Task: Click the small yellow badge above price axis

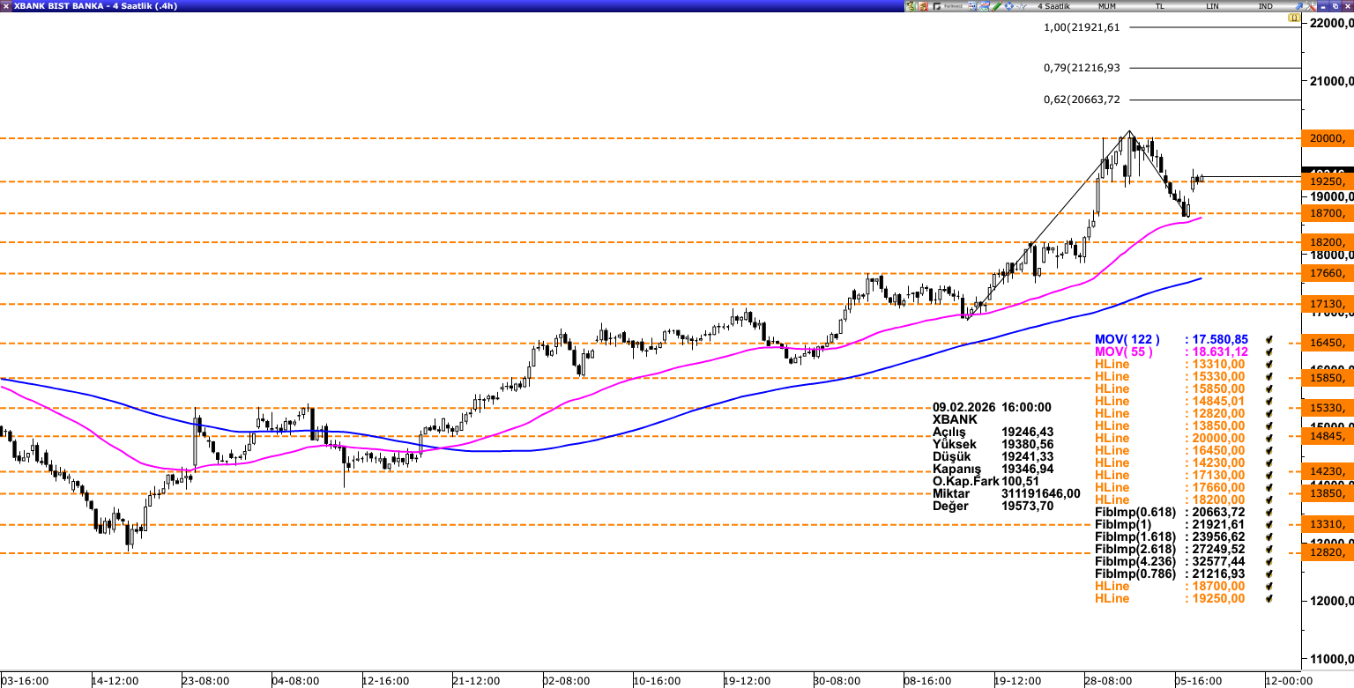Action: [x=1294, y=18]
